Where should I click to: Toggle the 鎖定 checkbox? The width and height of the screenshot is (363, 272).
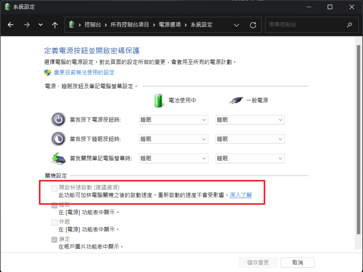coord(54,240)
